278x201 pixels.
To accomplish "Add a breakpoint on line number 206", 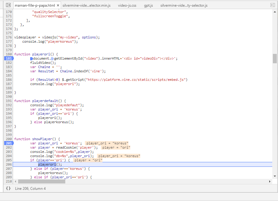I will click(x=8, y=164).
